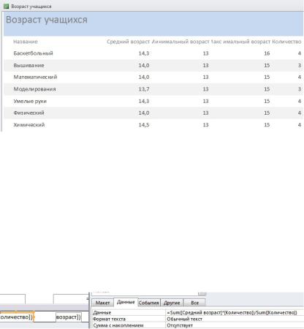This screenshot has height=329, width=304.
Task: Select the Формат текста property label
Action: pos(109,319)
